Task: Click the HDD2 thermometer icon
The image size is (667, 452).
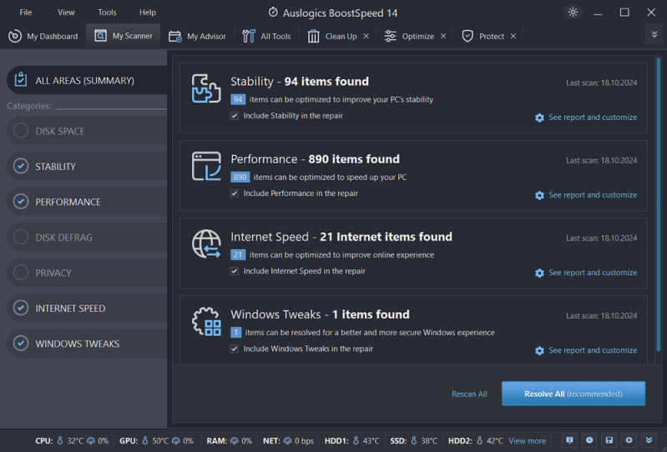Action: pos(479,441)
